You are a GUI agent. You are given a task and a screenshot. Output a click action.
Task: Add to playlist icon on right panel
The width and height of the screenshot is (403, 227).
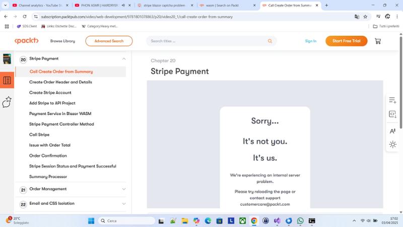pos(392,100)
